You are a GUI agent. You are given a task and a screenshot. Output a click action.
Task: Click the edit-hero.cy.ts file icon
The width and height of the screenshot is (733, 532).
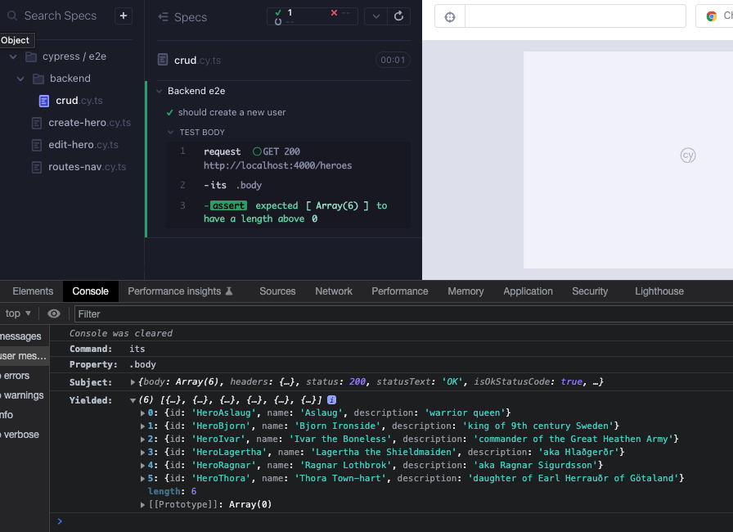[x=37, y=145]
